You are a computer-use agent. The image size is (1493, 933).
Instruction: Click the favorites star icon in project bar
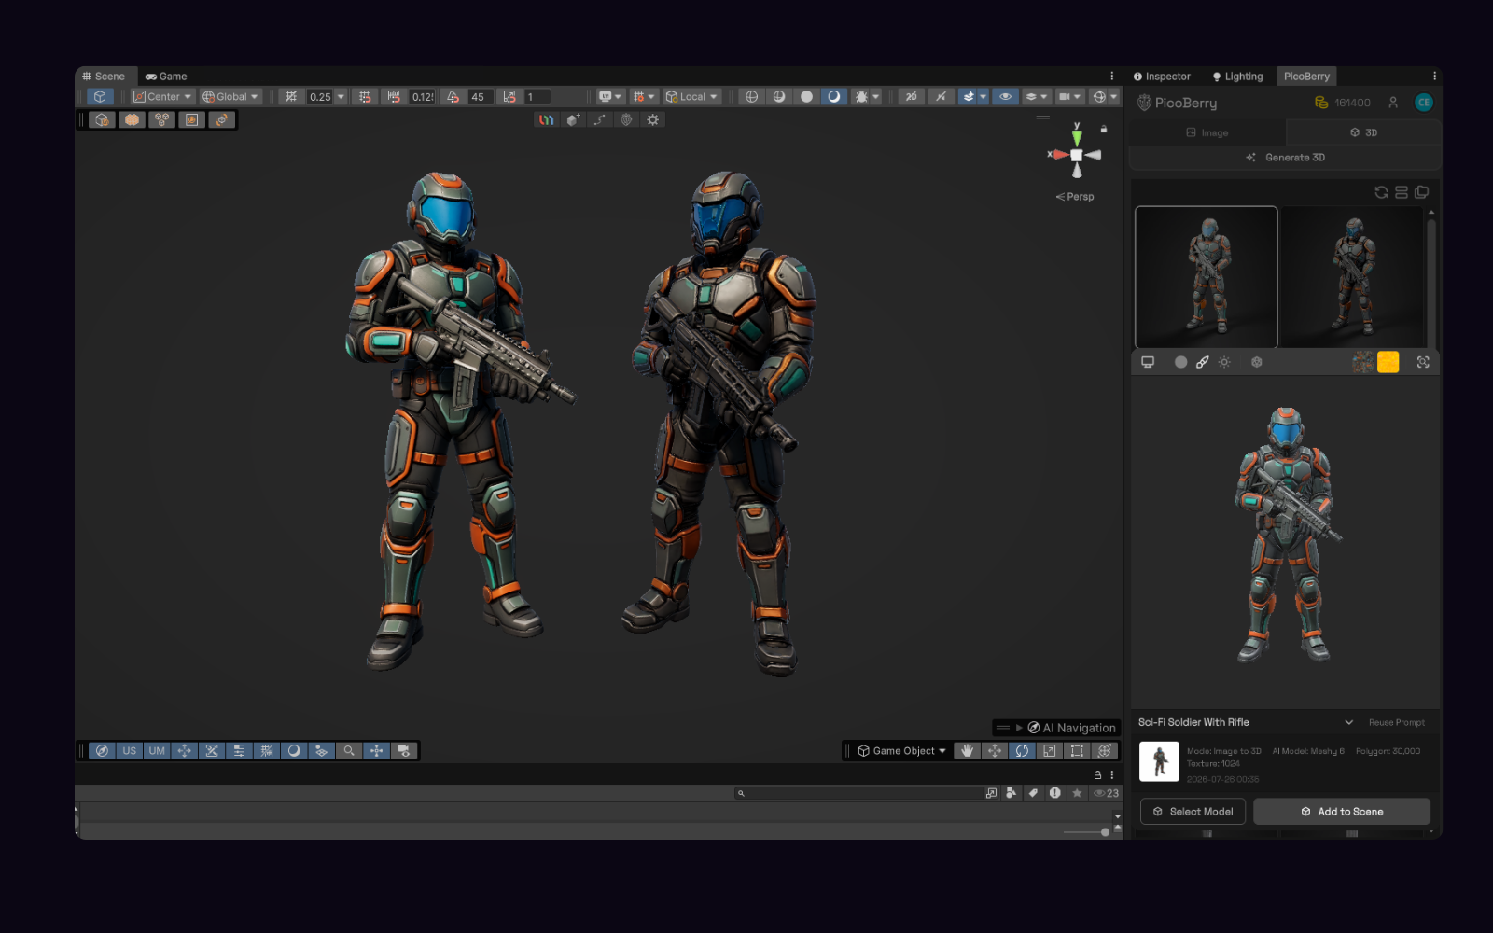point(1077,793)
